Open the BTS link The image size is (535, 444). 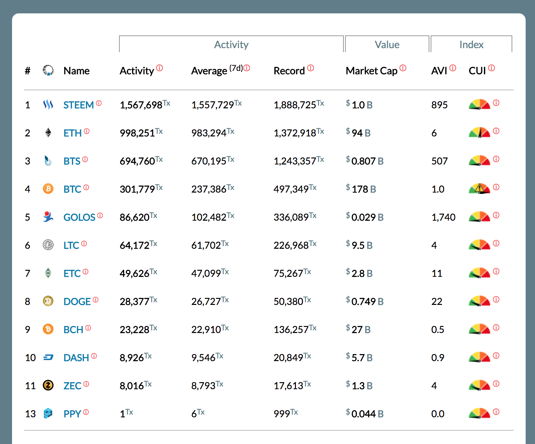[x=72, y=161]
